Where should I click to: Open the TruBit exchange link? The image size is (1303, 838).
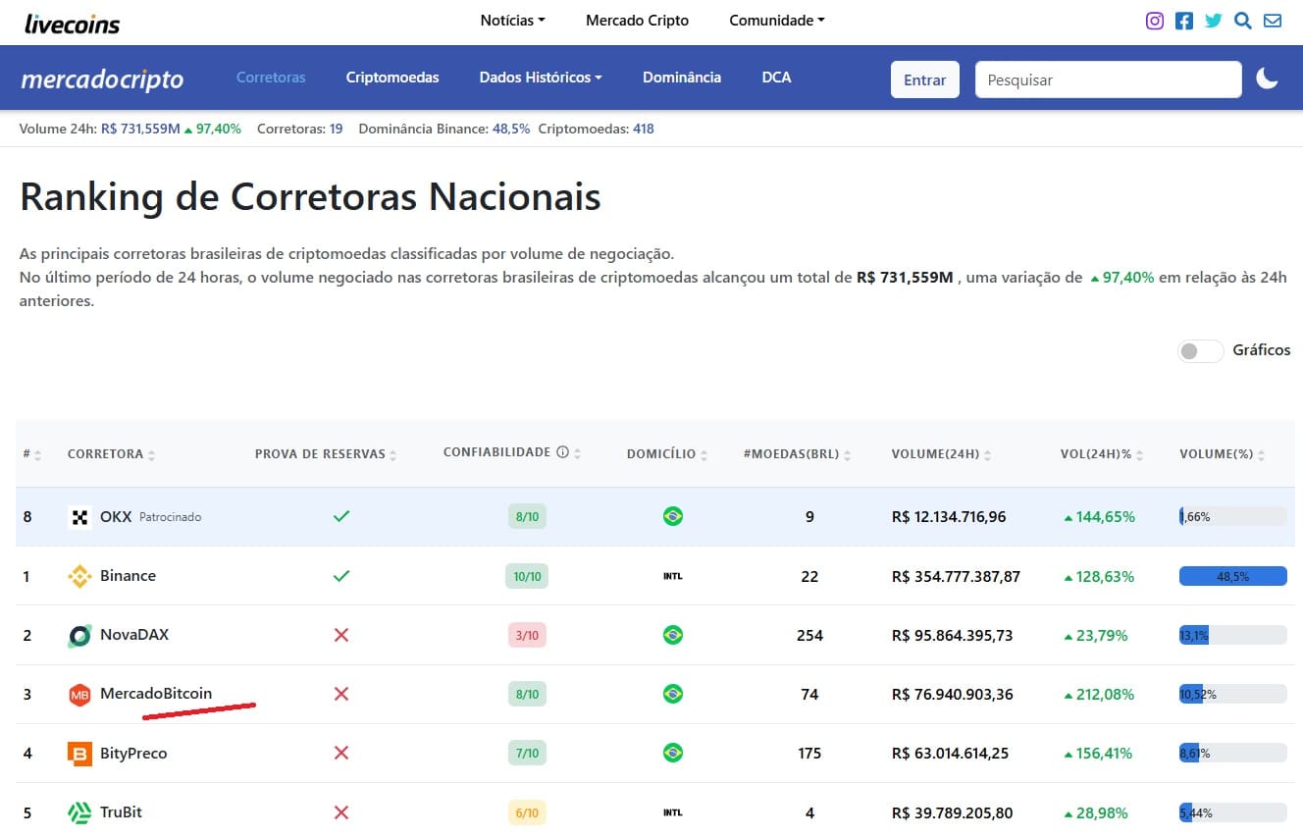pyautogui.click(x=123, y=812)
